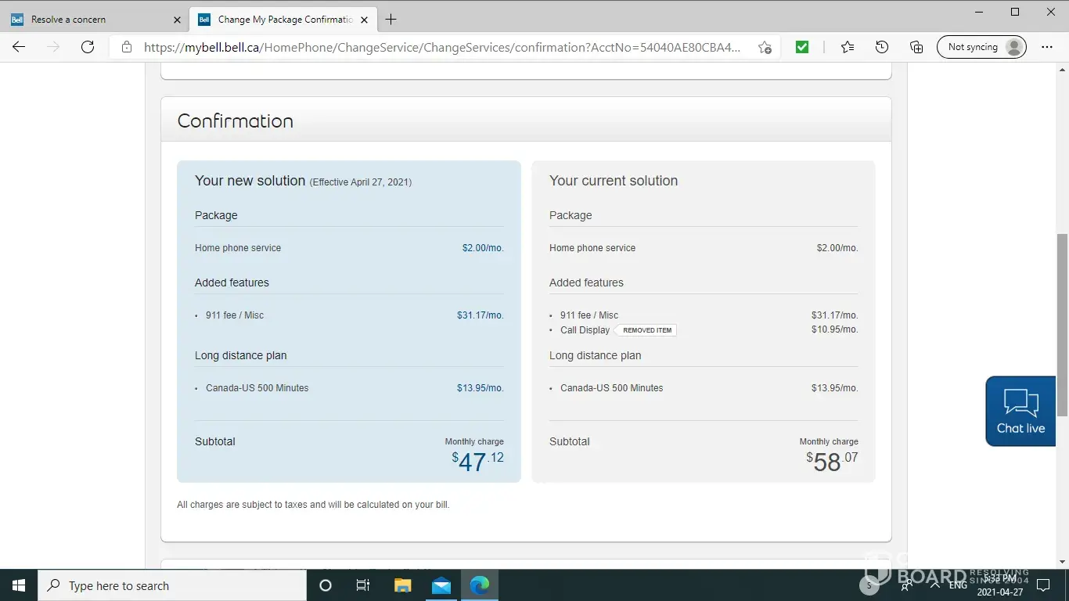
Task: Open browser History icon
Action: 882,47
